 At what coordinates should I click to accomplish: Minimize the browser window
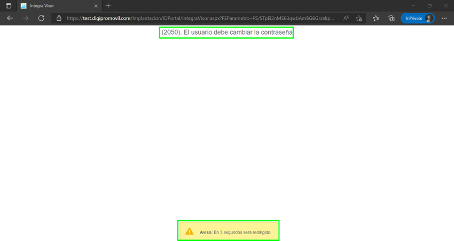click(x=414, y=6)
